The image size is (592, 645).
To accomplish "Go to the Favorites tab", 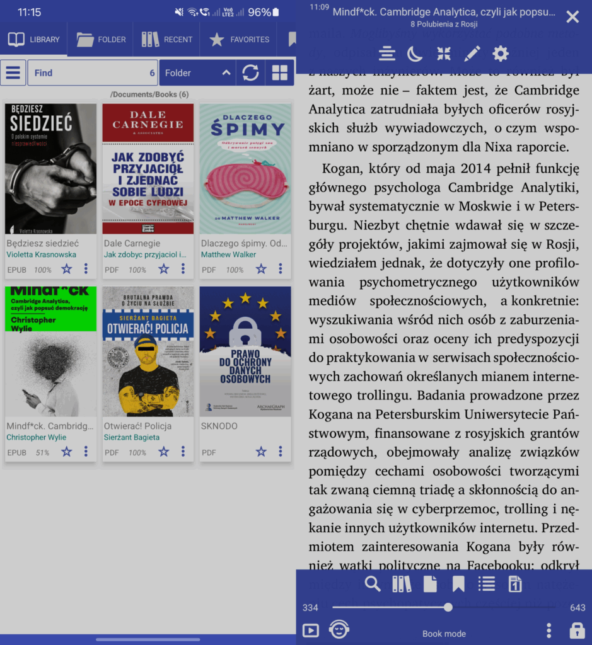I will pyautogui.click(x=239, y=40).
